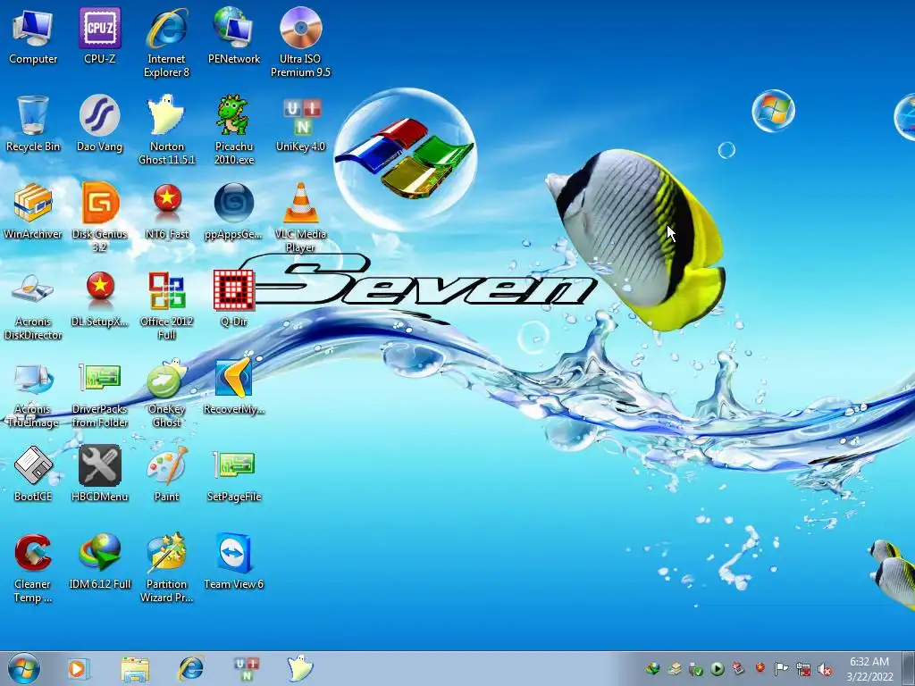Select Norton Ghost 11.5.1 desktop icon
The height and width of the screenshot is (686, 915).
pos(167,131)
